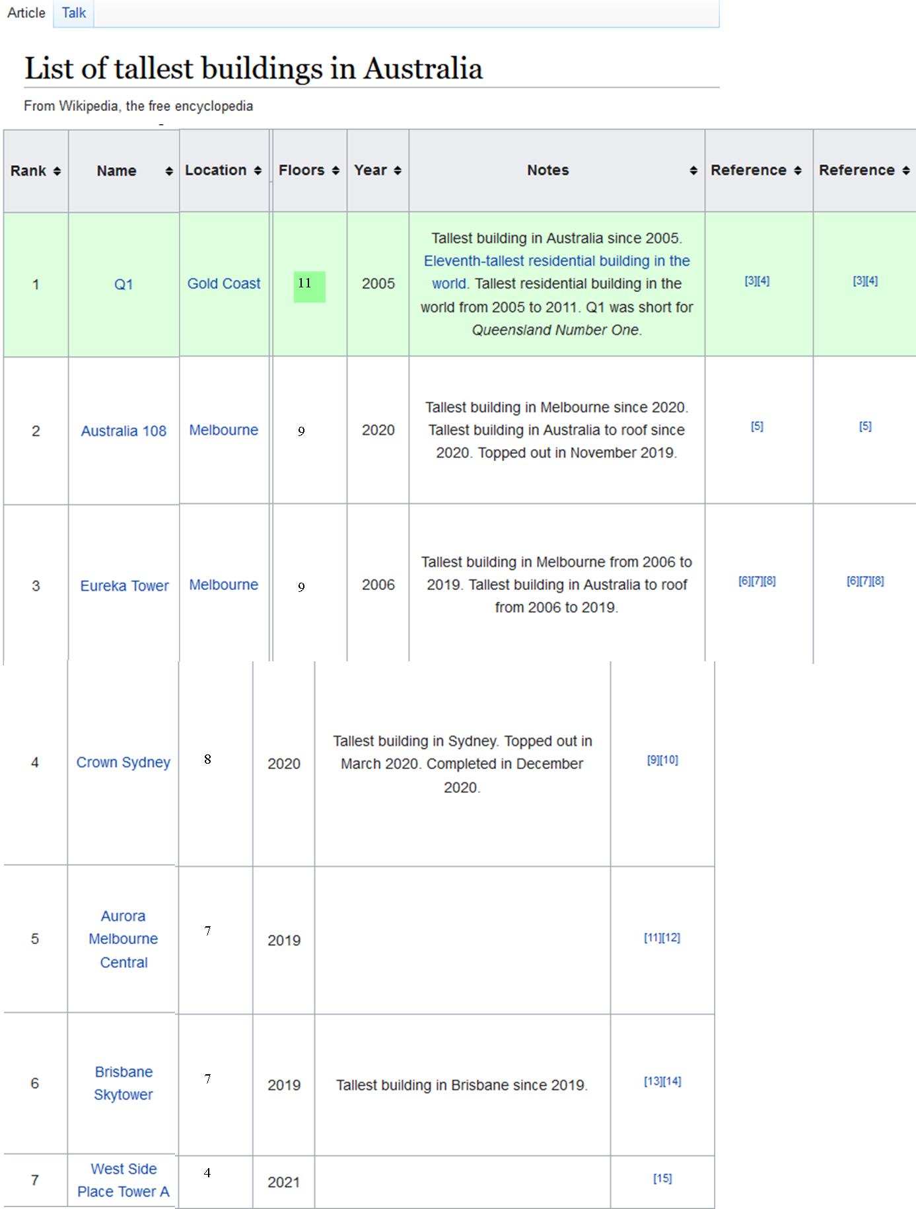
Task: Open Melbourne link in Eureka Tower row
Action: pyautogui.click(x=224, y=585)
